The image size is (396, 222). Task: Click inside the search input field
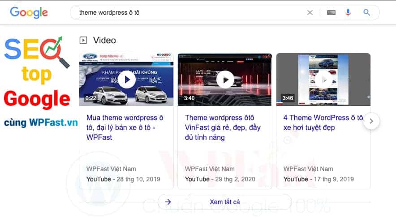coord(188,13)
